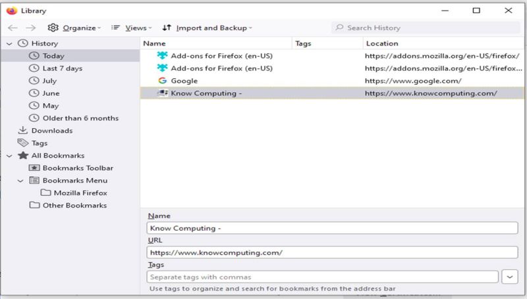527x299 pixels.
Task: Close the Library window
Action: point(508,11)
